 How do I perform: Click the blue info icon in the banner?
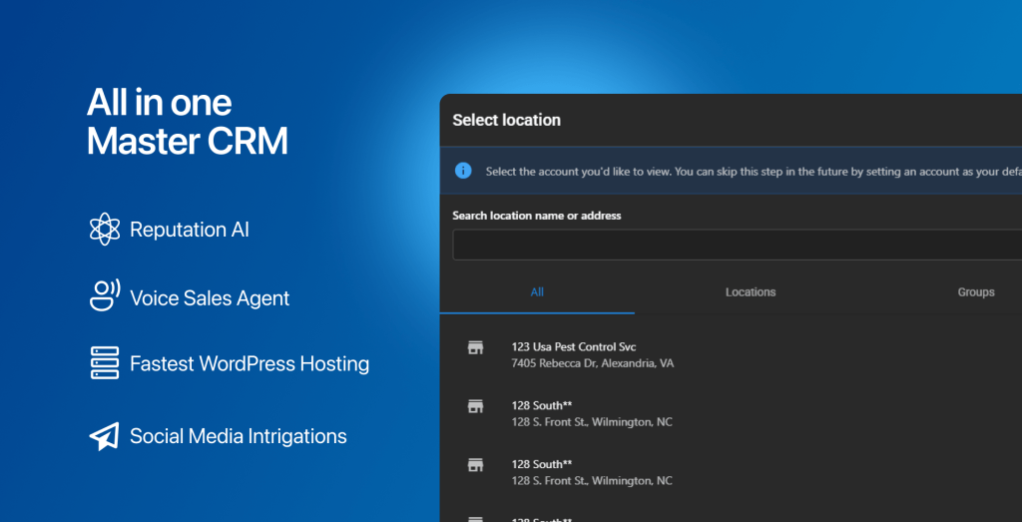(463, 171)
